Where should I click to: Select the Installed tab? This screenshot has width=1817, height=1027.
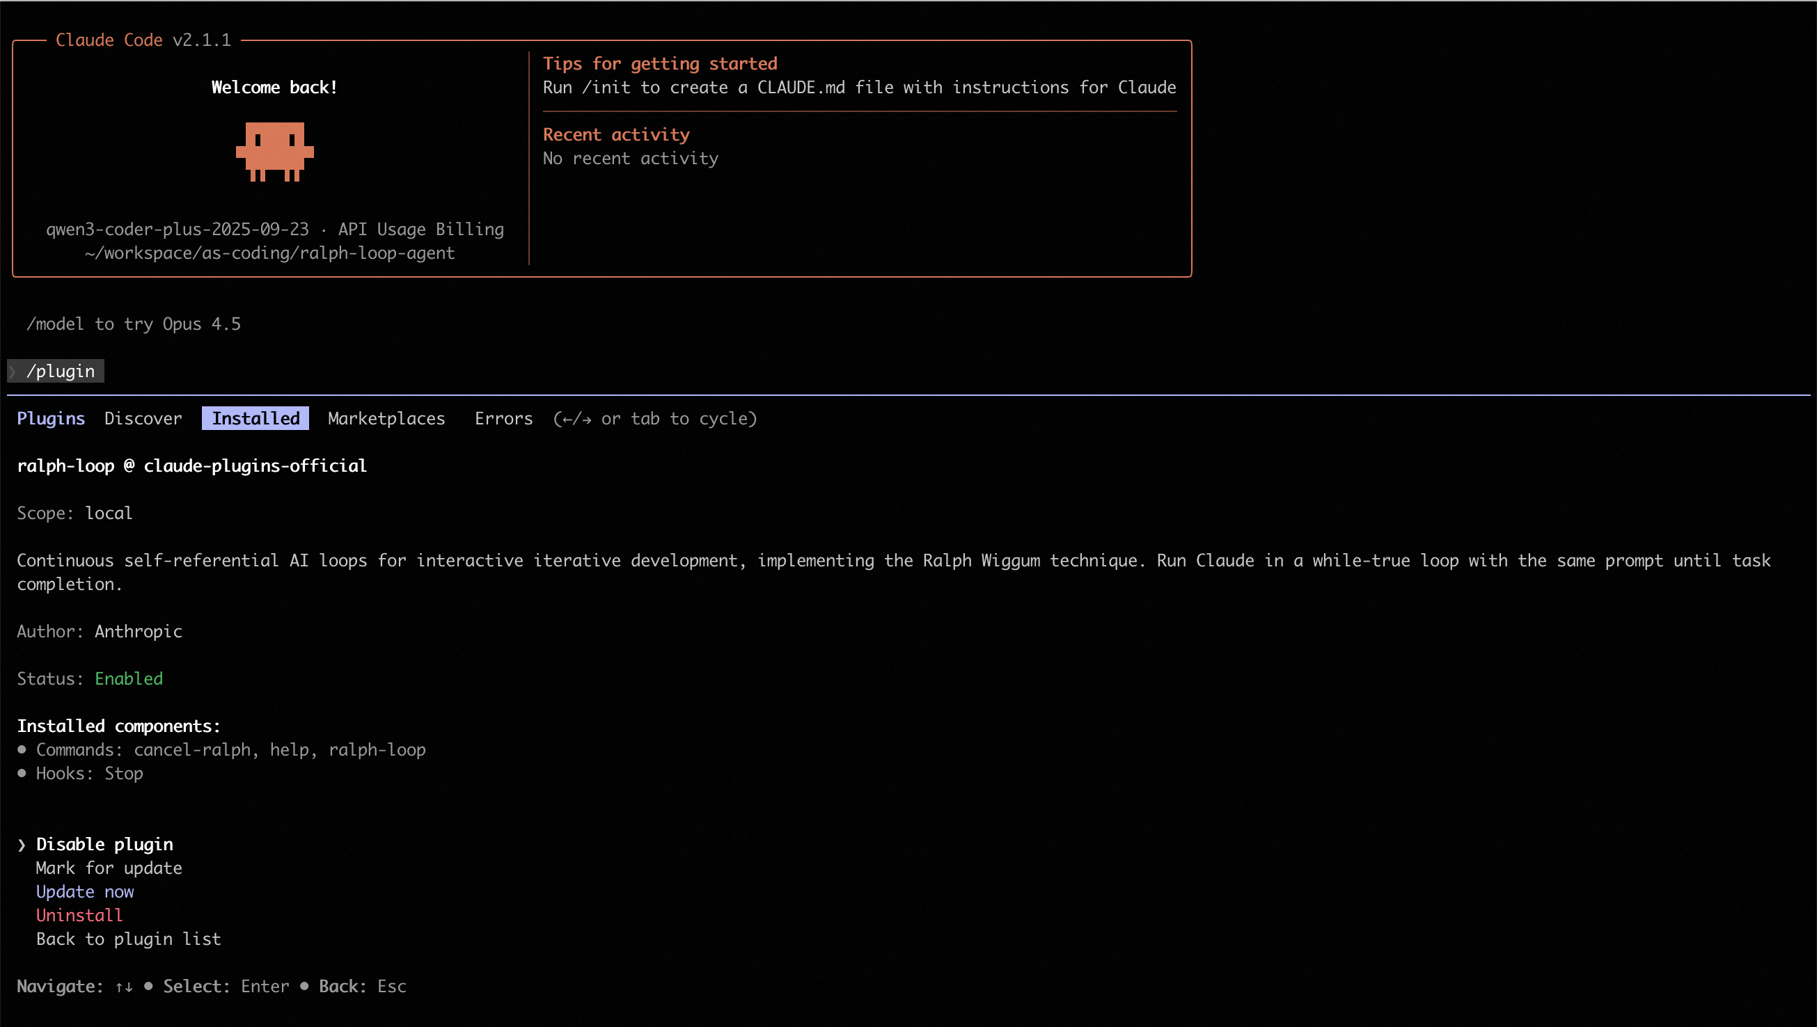[255, 418]
